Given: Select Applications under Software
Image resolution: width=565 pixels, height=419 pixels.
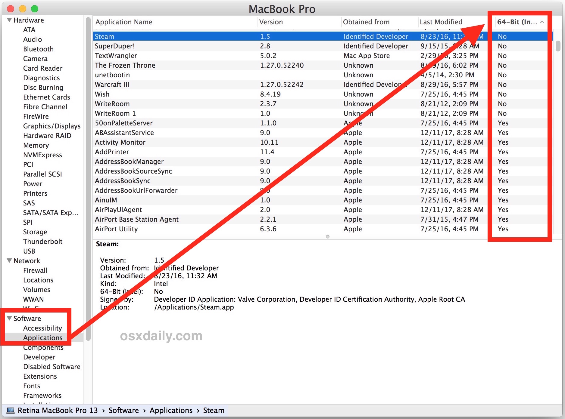Looking at the screenshot, I should point(43,338).
